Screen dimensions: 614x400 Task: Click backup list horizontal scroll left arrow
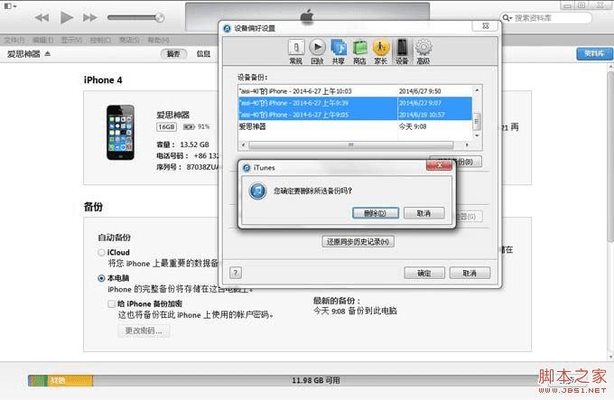(244, 144)
